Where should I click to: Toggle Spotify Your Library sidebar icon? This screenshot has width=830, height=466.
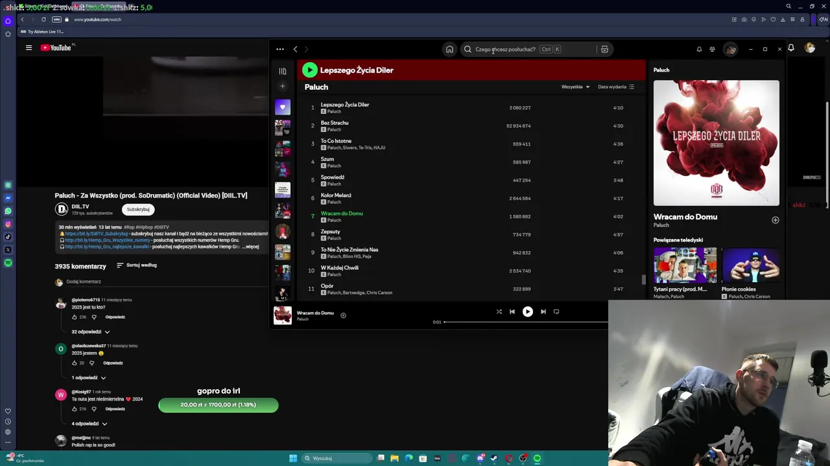[283, 71]
